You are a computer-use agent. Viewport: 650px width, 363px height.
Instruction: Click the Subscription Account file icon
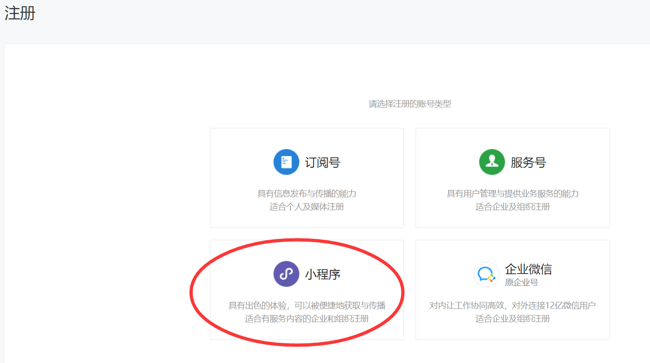coord(286,162)
